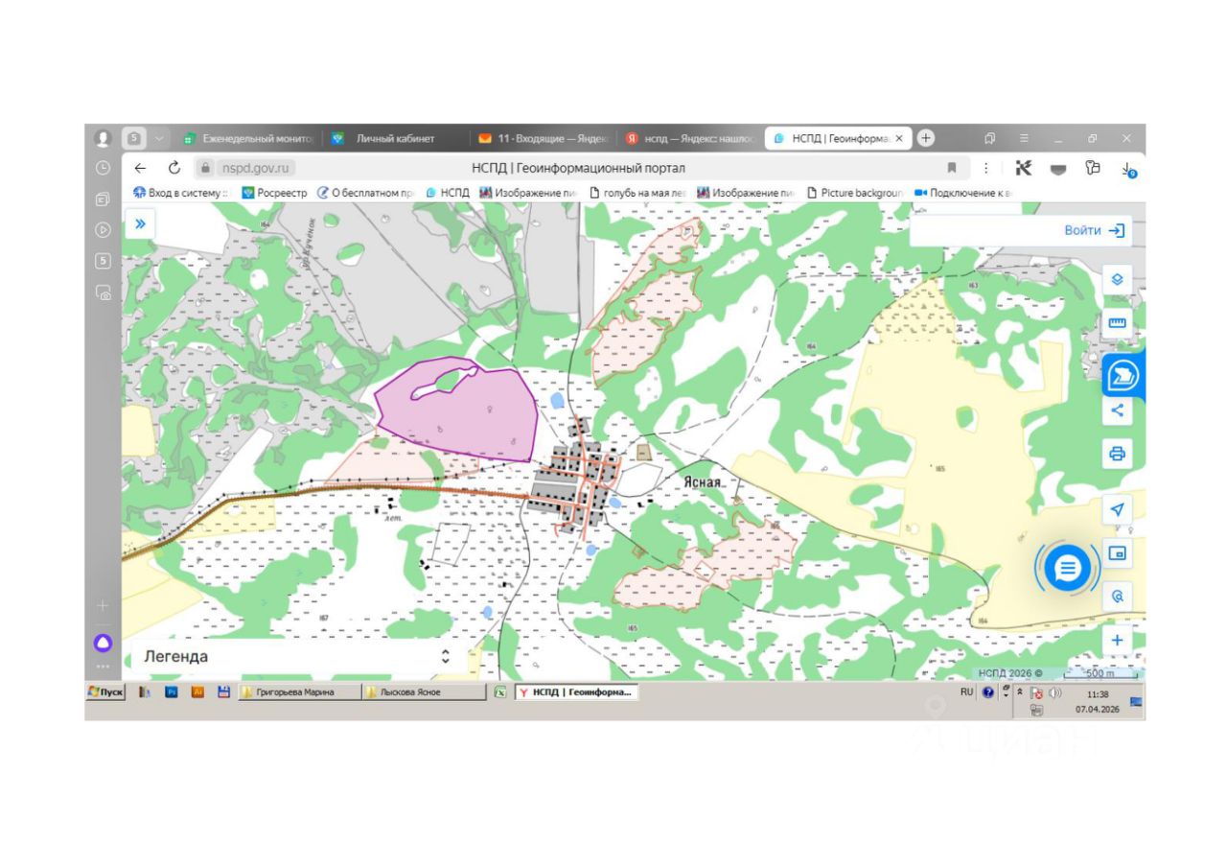Switch to the Еженедельный мониторинг tab
The image size is (1227, 867).
pos(249,138)
